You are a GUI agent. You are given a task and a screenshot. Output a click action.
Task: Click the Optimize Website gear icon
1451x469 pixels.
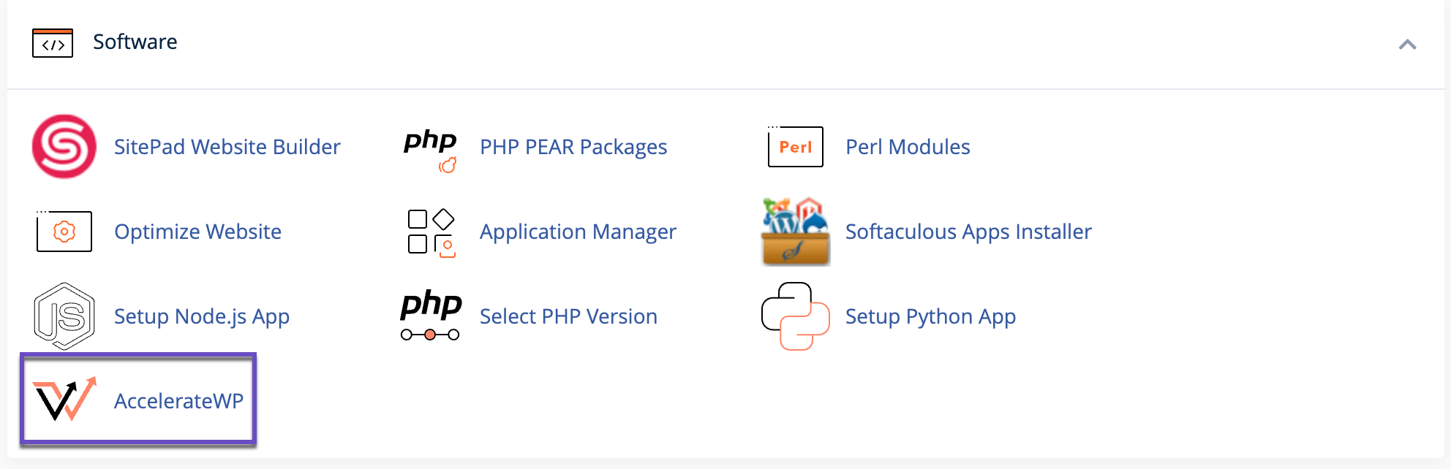(x=64, y=232)
